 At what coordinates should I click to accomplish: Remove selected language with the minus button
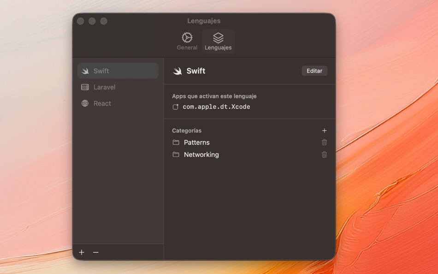click(x=96, y=252)
